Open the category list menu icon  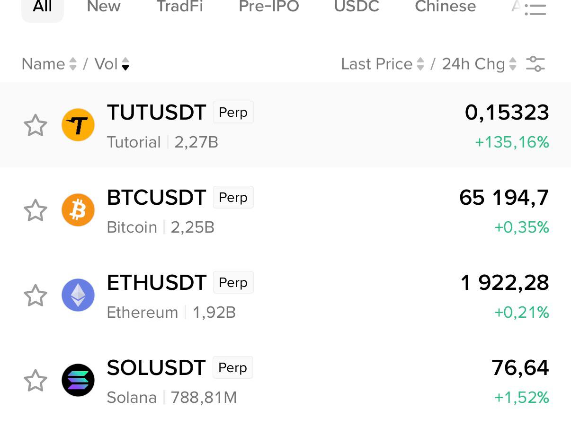point(535,9)
